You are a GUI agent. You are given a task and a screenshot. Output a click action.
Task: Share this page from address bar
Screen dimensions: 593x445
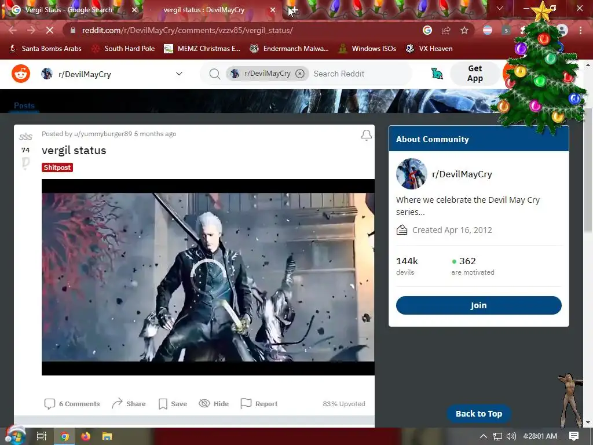(446, 30)
